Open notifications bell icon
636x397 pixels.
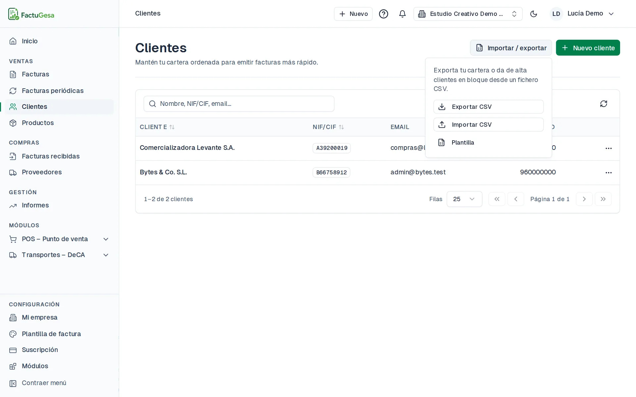(x=402, y=14)
